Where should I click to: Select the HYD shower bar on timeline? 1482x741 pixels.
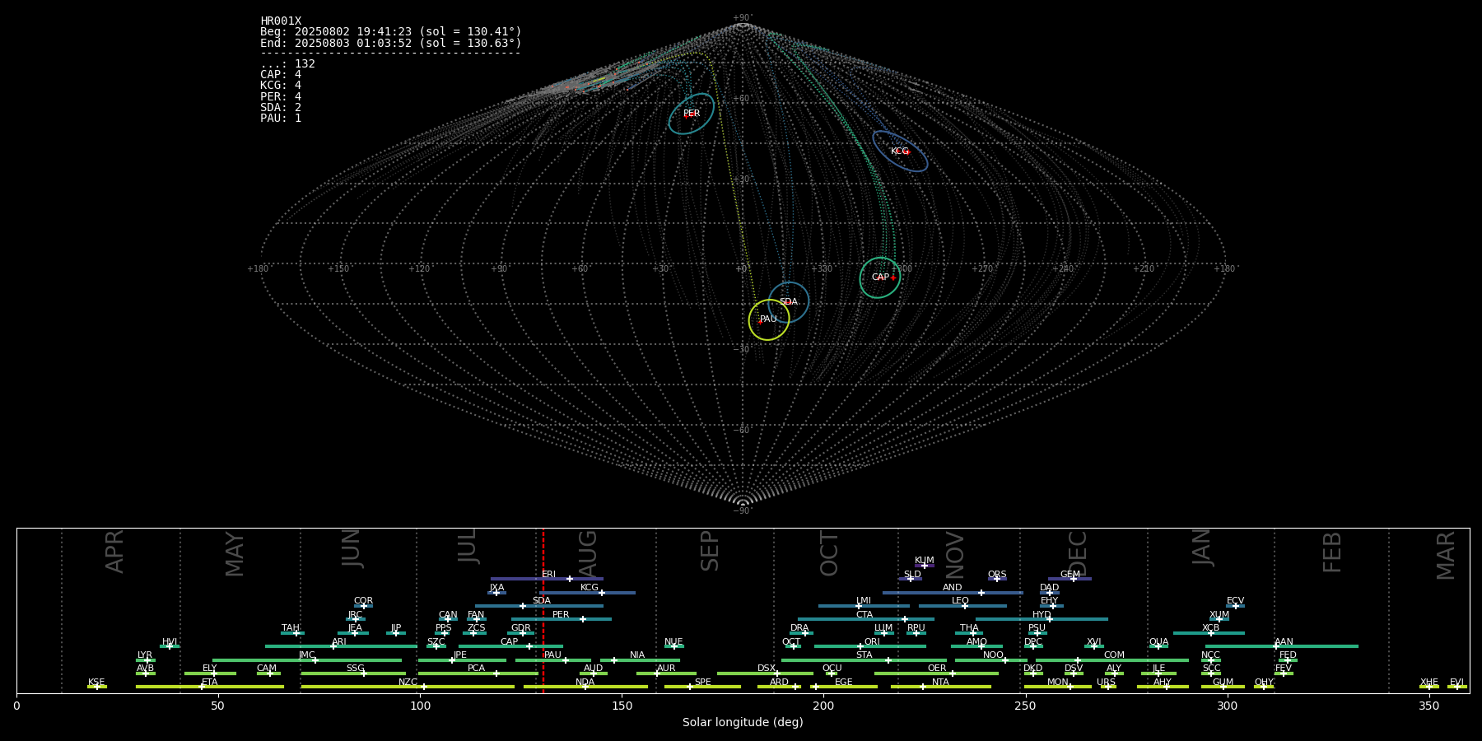coord(1042,619)
